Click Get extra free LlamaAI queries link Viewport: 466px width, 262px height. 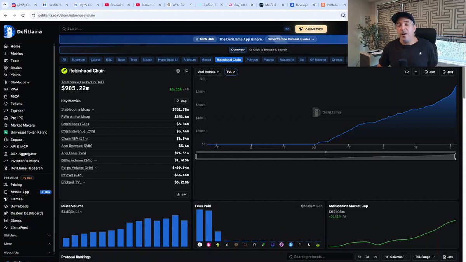click(x=291, y=39)
